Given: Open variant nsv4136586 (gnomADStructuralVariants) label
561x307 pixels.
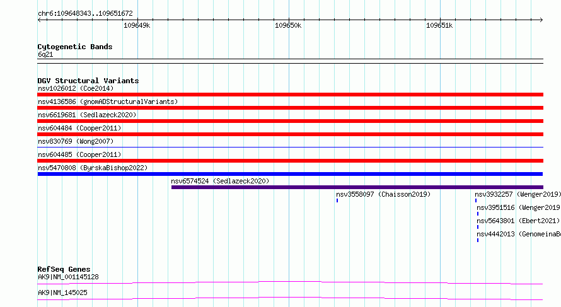Looking at the screenshot, I should click(x=108, y=101).
